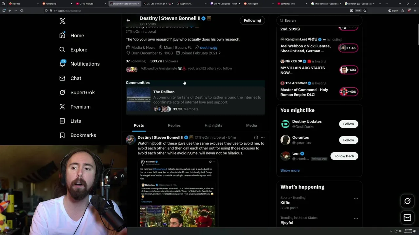Screen dimensions: 419x235
Task: Open the destiny.gg profile link
Action: click(x=209, y=47)
